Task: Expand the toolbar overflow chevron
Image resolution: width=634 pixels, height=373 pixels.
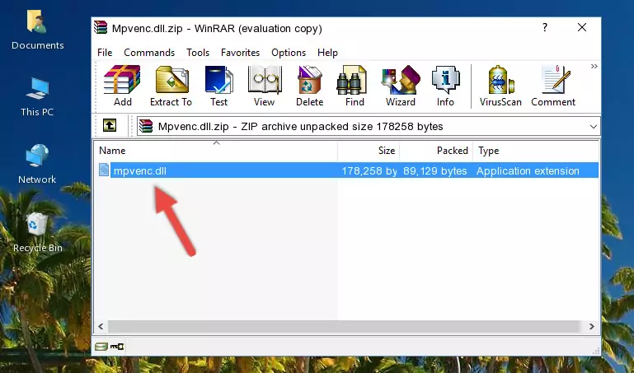Action: pyautogui.click(x=594, y=67)
